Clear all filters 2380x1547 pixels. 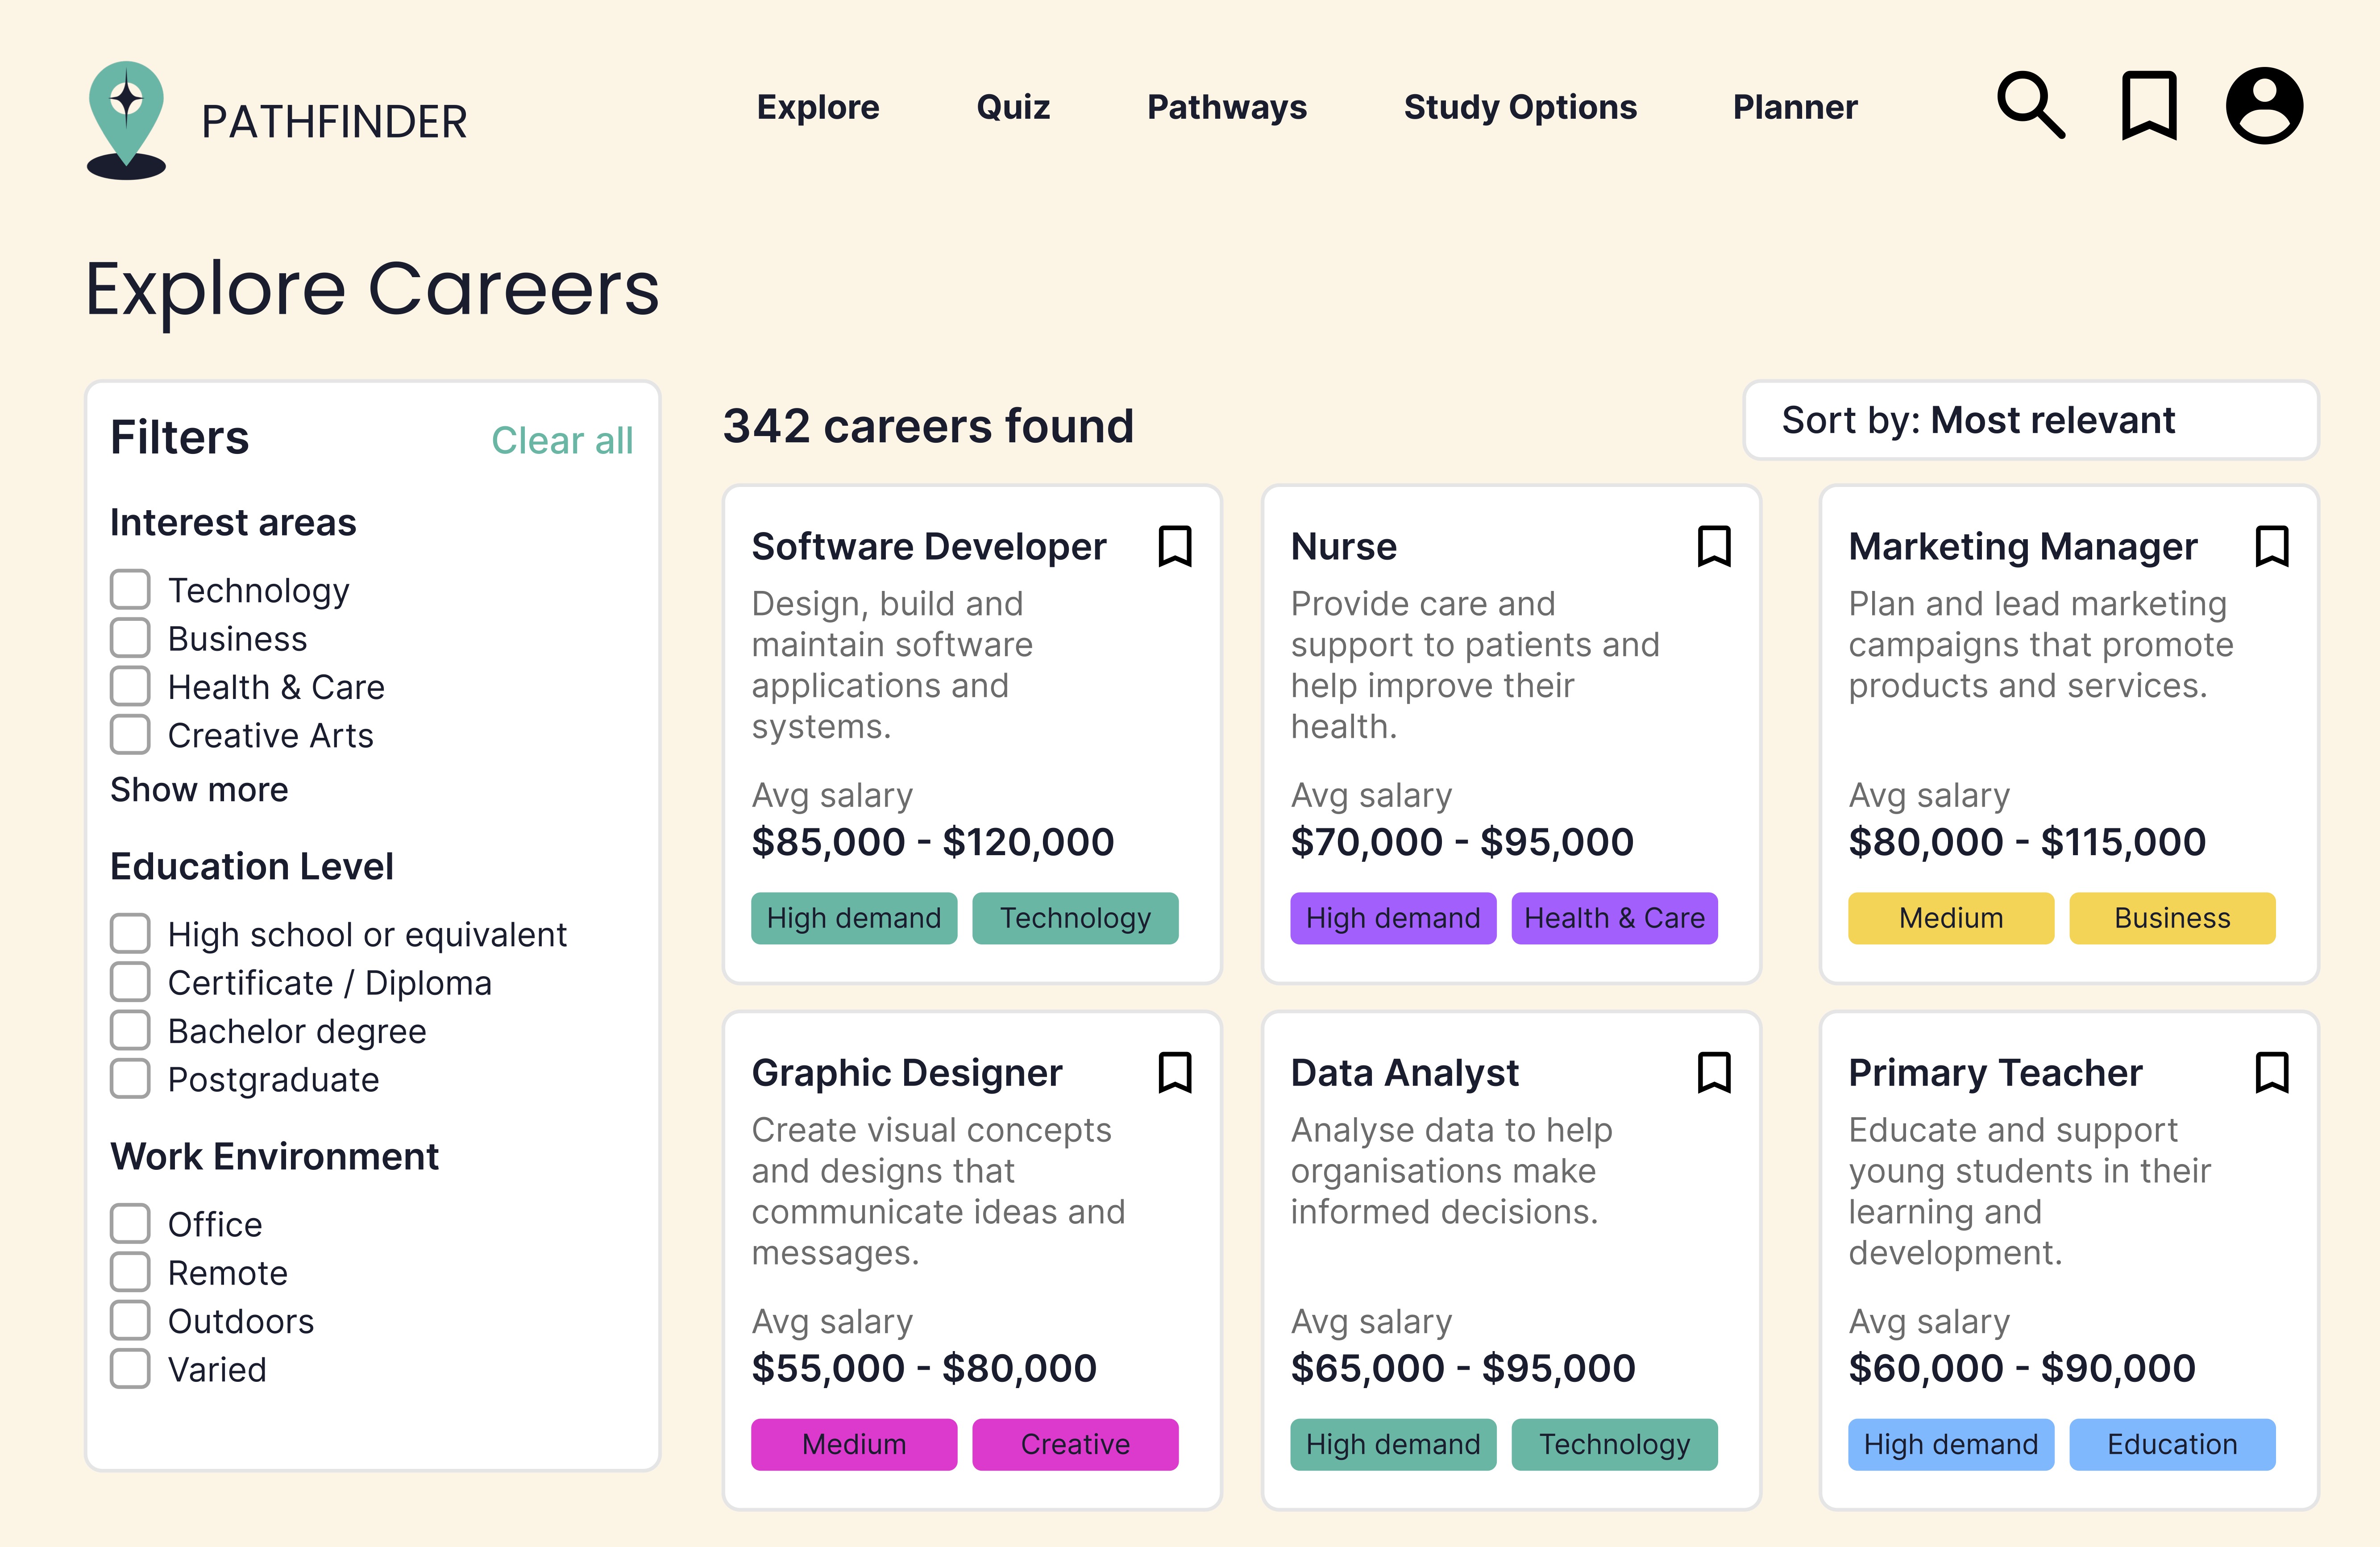click(x=562, y=440)
